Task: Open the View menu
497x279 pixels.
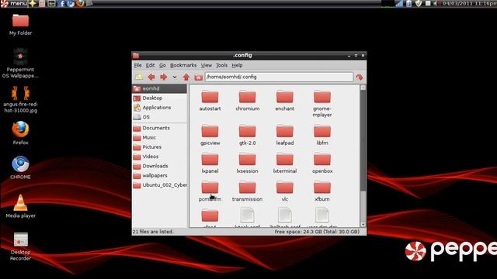Action: pos(207,65)
